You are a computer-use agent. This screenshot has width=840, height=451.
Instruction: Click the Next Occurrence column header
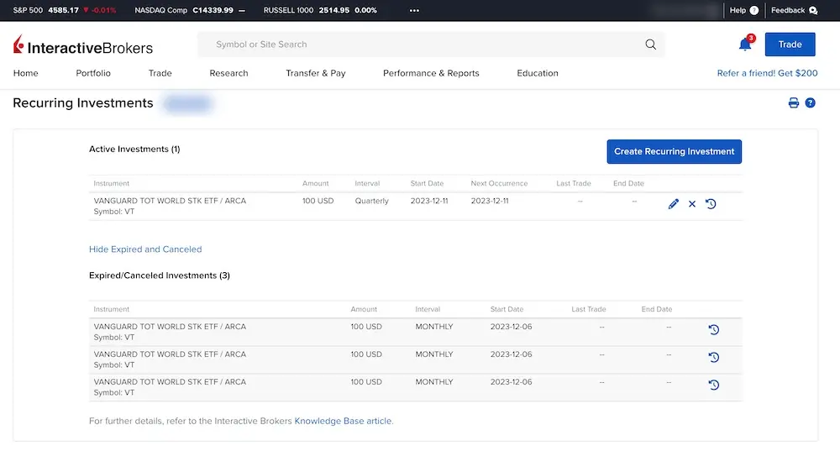499,183
